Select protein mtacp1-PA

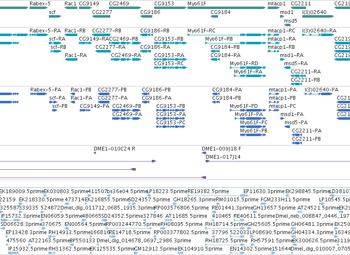click(283, 90)
